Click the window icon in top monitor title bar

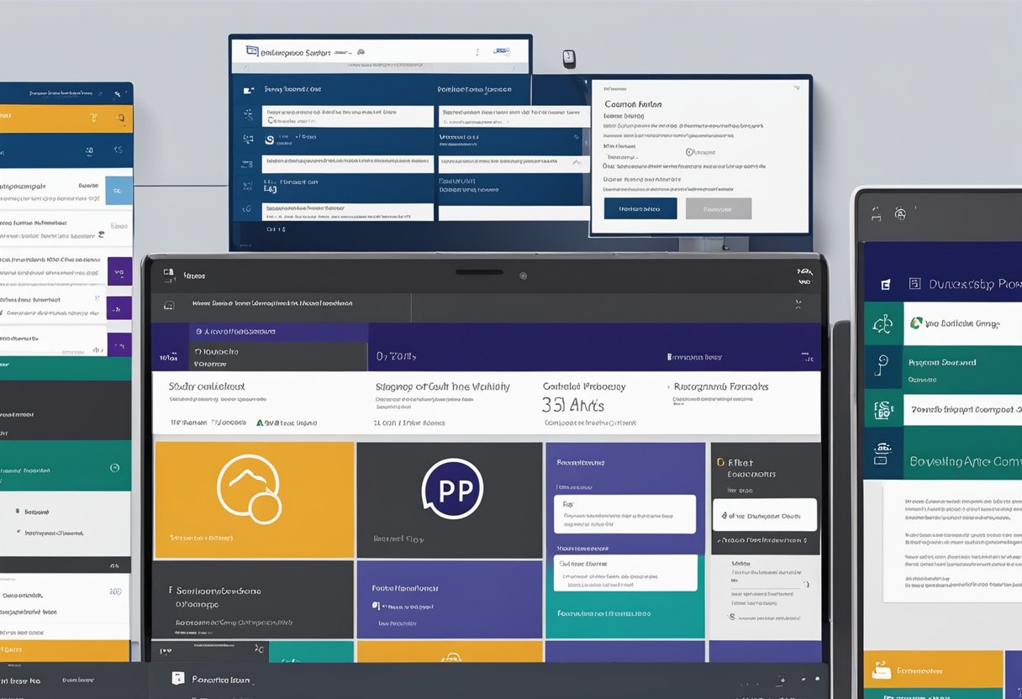coord(251,51)
